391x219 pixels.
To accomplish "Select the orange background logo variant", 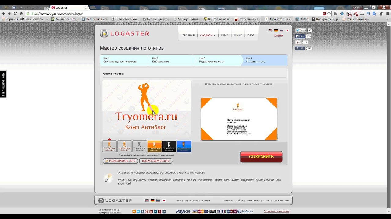I will (x=154, y=146).
